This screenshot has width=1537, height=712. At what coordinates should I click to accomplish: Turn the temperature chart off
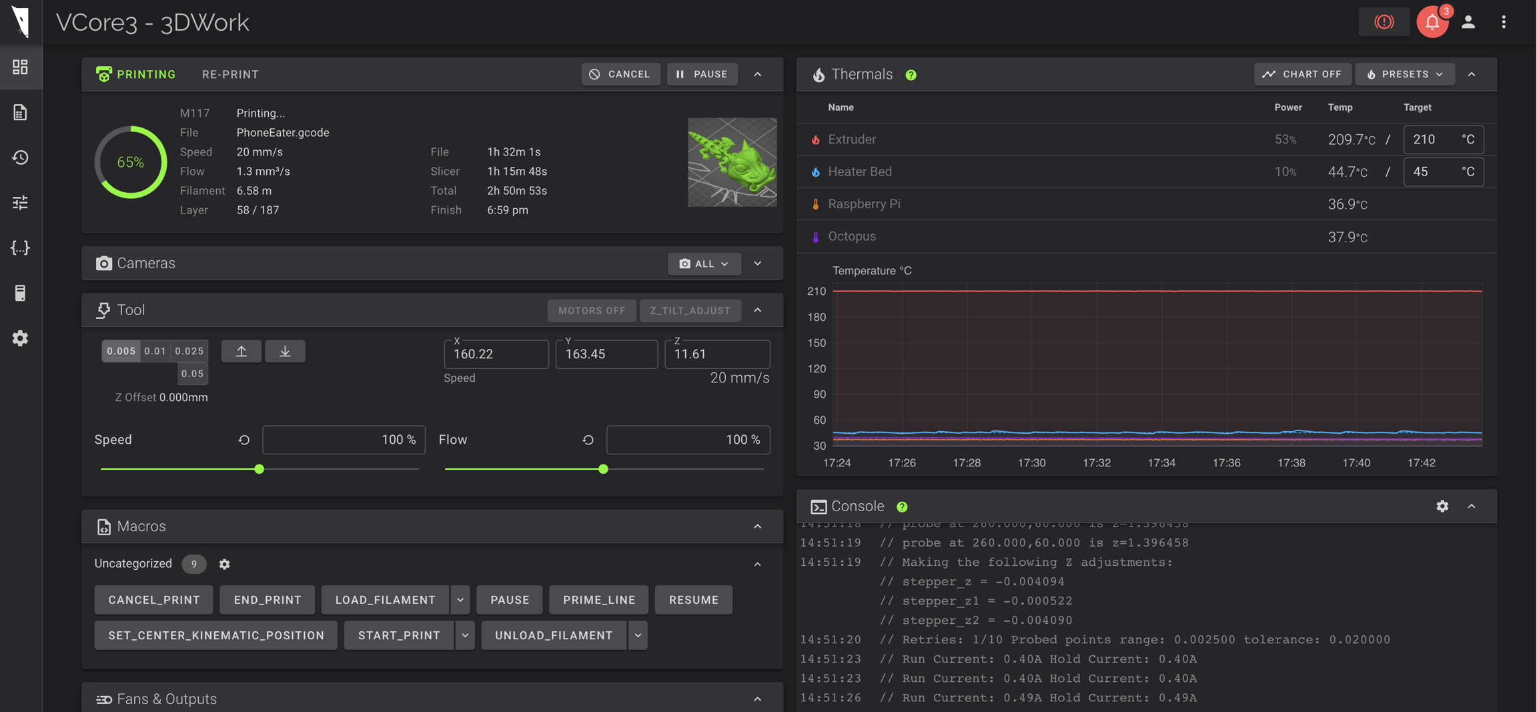1302,74
